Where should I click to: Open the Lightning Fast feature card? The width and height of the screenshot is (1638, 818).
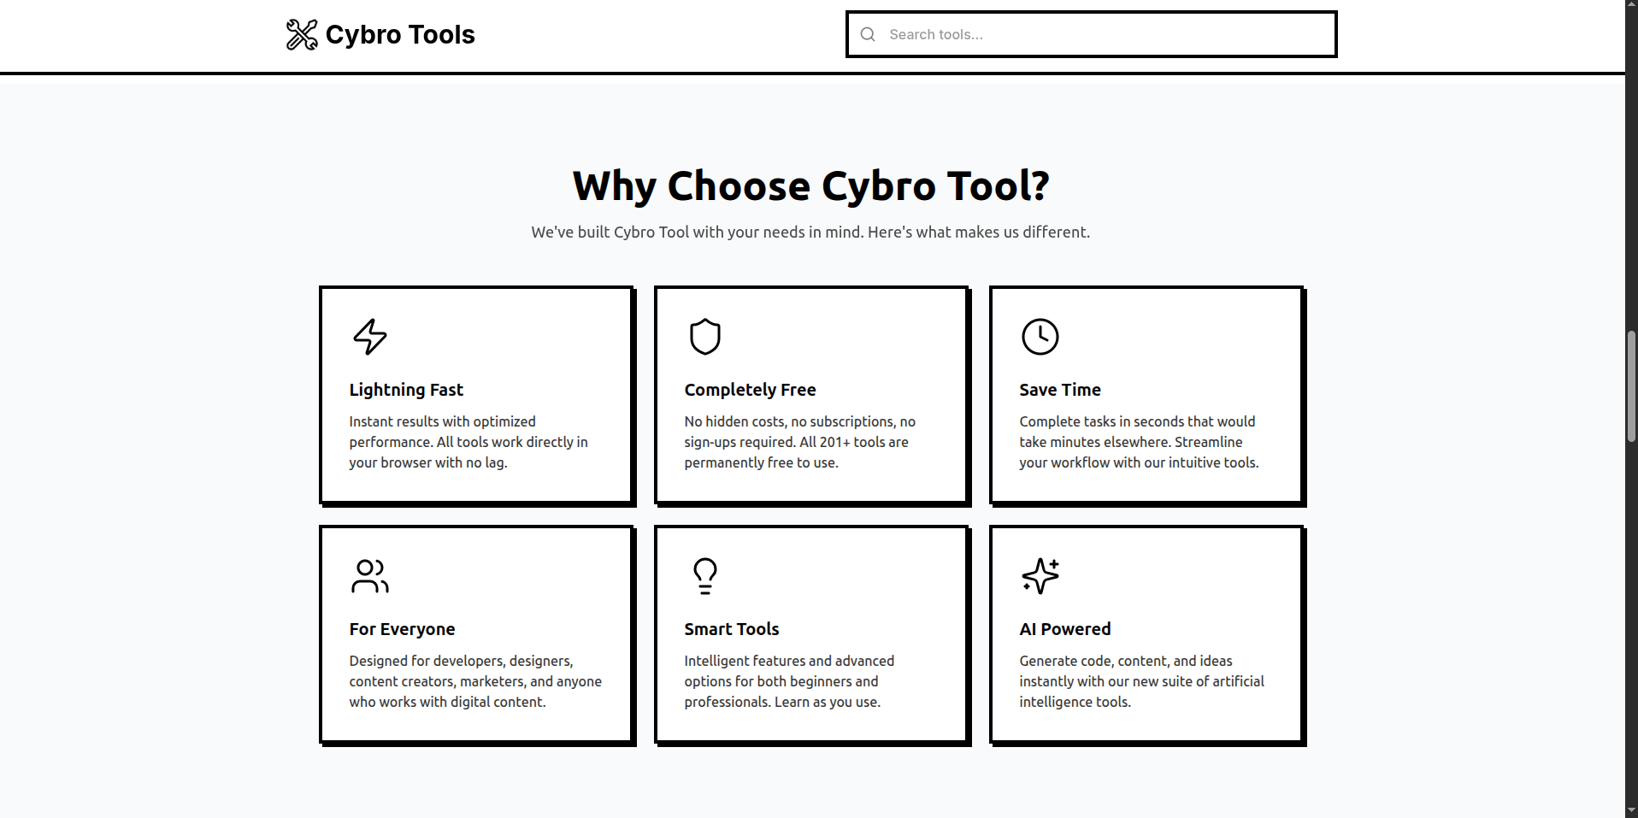pyautogui.click(x=476, y=395)
